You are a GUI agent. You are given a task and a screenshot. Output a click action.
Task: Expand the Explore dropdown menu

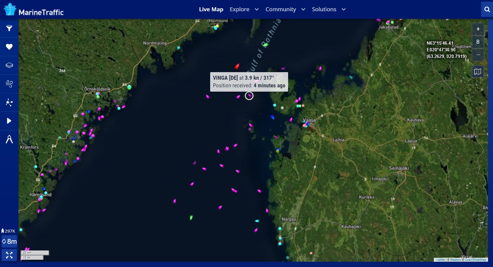[244, 9]
